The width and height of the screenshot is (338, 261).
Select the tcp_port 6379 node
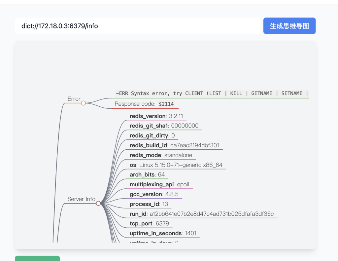[149, 224]
